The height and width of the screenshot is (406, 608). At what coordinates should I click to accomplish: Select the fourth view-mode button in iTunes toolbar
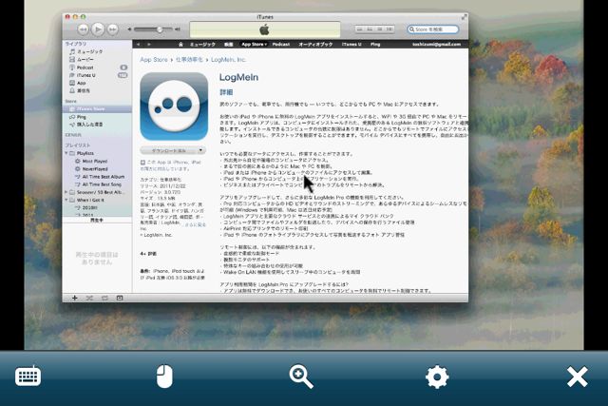click(389, 29)
